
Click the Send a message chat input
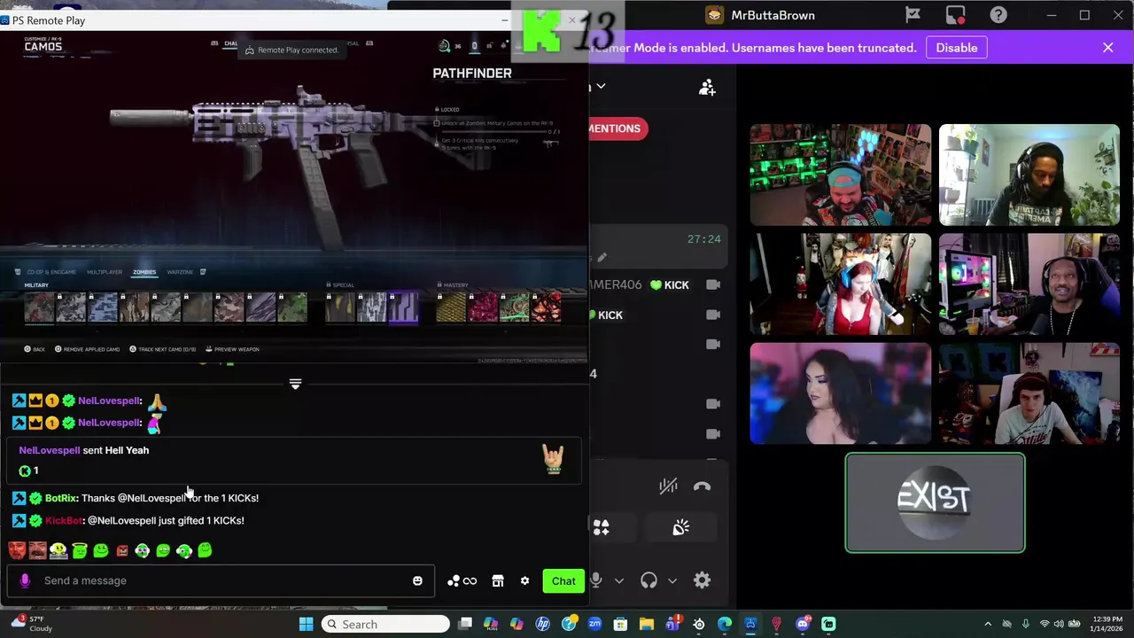tap(221, 580)
